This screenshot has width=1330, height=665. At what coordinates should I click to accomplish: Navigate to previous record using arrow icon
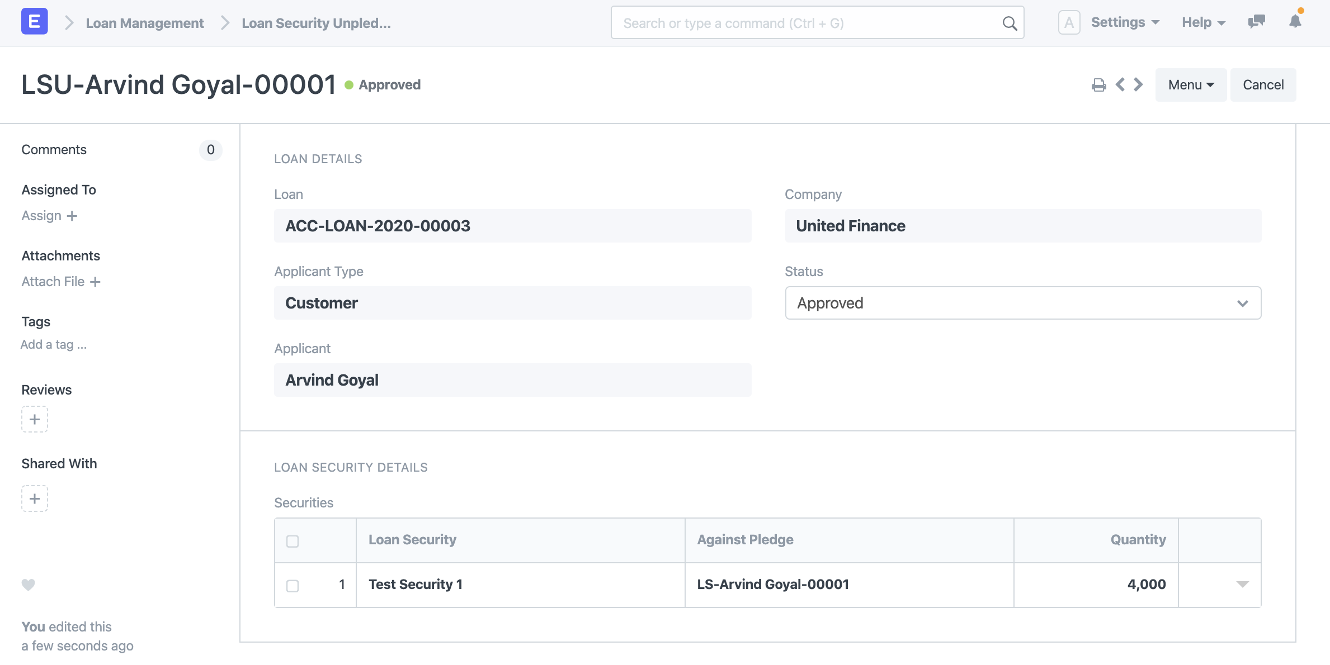(x=1120, y=84)
